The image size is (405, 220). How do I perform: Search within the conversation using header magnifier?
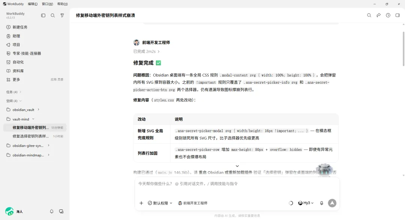coord(369,15)
